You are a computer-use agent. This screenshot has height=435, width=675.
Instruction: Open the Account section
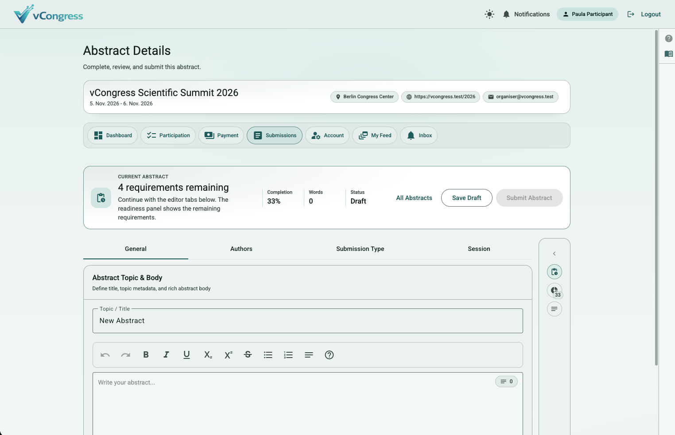tap(327, 135)
